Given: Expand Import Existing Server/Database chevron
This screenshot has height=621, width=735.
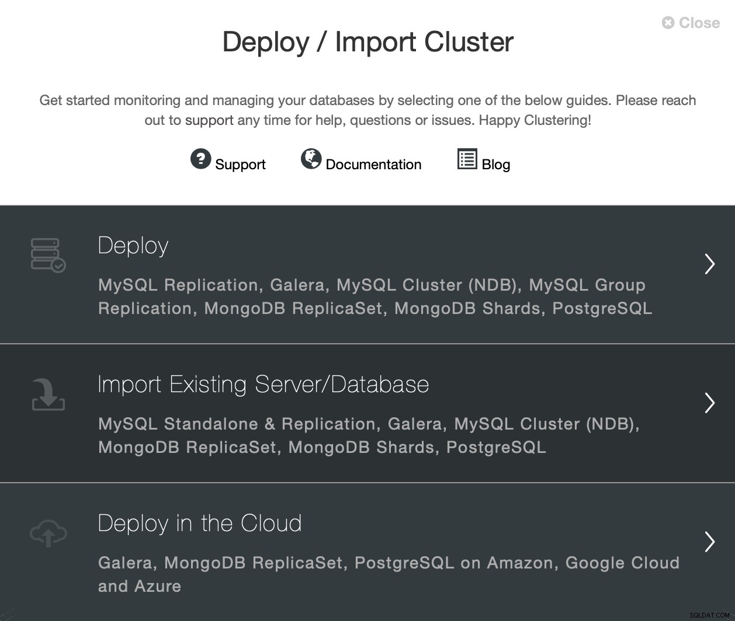Looking at the screenshot, I should tap(710, 403).
